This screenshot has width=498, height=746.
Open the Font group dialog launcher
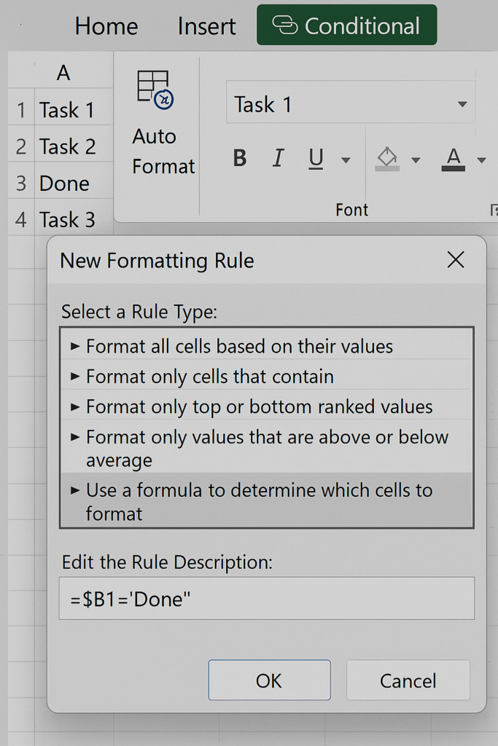click(493, 211)
